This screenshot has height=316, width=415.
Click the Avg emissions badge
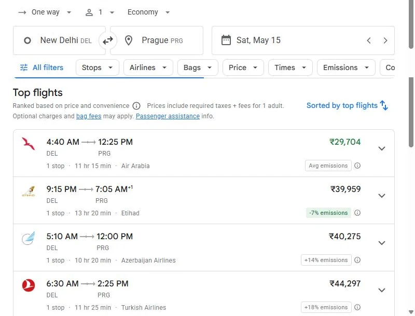point(328,166)
